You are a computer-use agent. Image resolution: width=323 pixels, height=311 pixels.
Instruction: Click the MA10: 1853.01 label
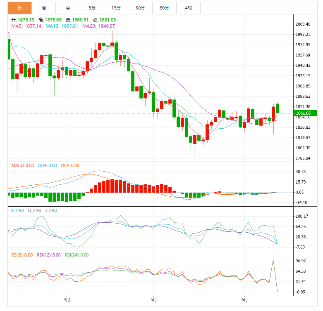(x=62, y=26)
